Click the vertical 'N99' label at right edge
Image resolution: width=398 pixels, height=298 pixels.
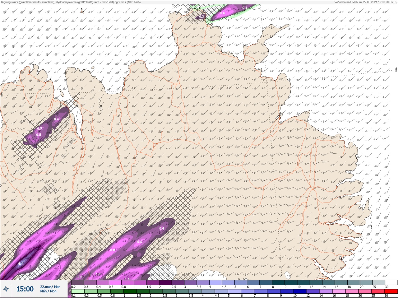pos(396,70)
